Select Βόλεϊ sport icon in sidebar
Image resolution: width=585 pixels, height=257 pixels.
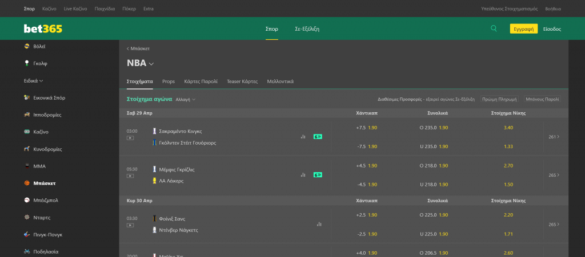coord(27,47)
